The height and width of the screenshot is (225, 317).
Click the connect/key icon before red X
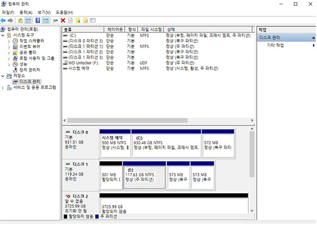click(55, 21)
